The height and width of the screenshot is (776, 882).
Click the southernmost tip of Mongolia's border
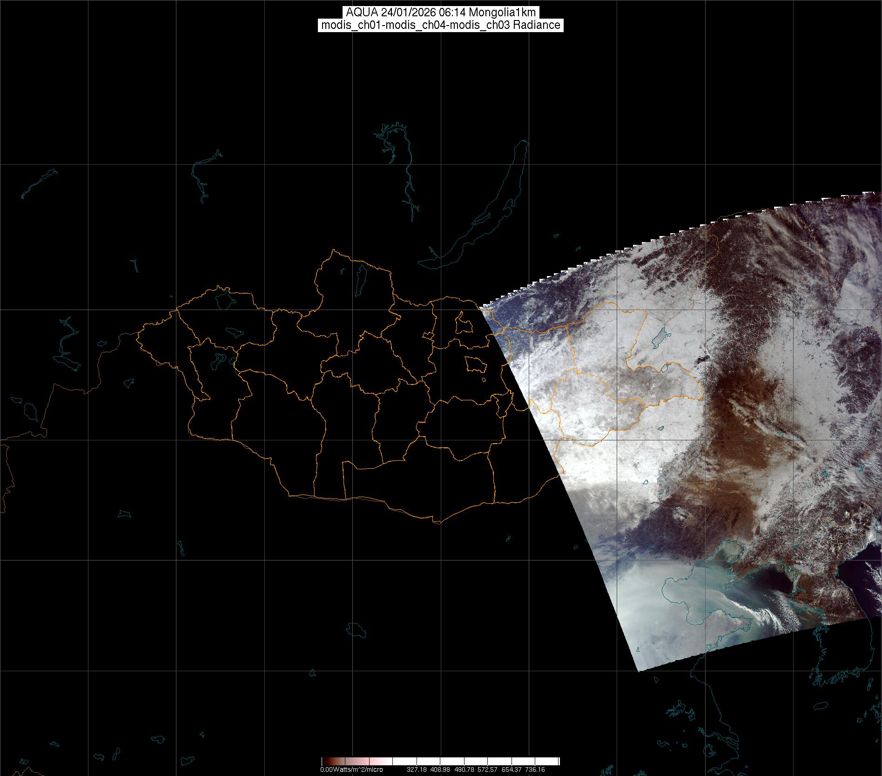tap(438, 523)
